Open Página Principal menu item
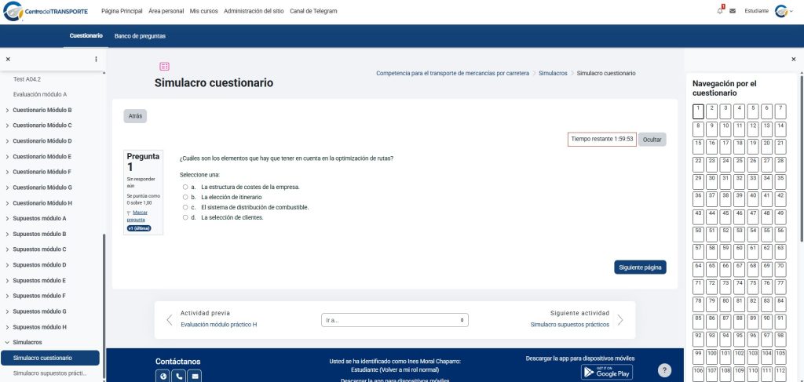Screen dimensions: 804x382 tap(122, 11)
